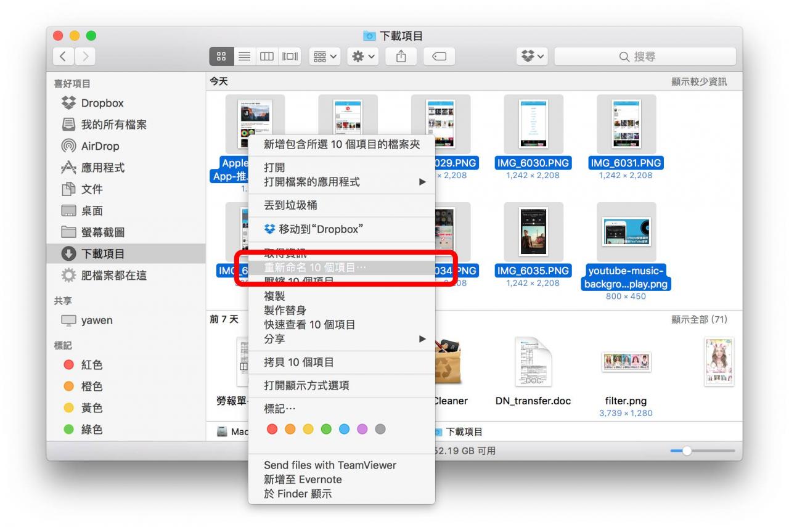
Task: Go back with the left arrow button
Action: click(63, 57)
